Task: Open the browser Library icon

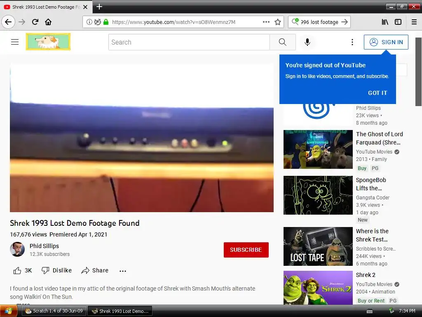Action: (x=385, y=22)
